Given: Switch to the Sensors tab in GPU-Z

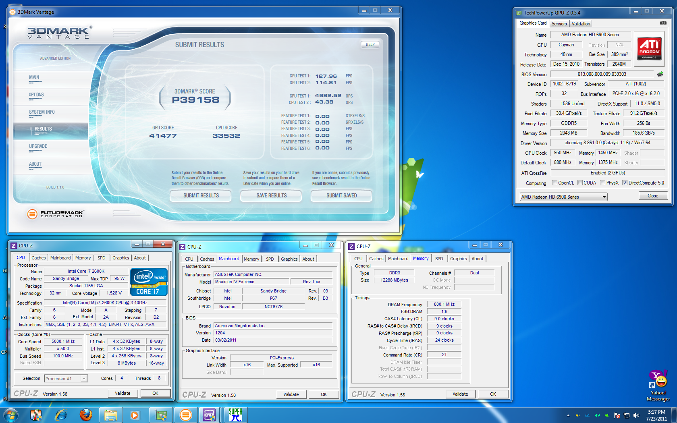Looking at the screenshot, I should point(559,24).
